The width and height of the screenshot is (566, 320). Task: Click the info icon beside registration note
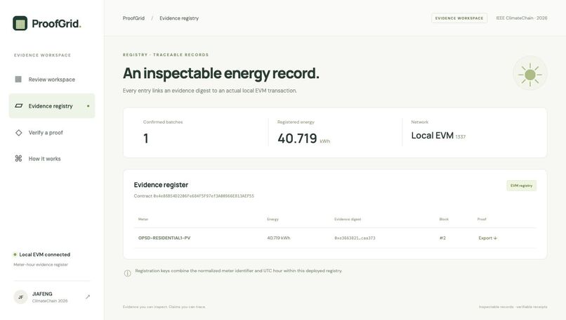(x=127, y=274)
